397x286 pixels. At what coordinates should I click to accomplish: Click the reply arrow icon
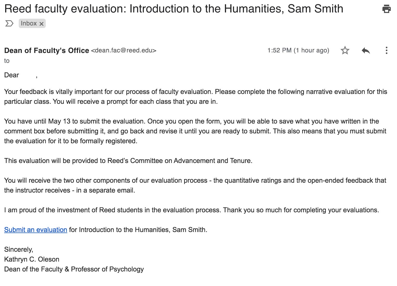366,50
